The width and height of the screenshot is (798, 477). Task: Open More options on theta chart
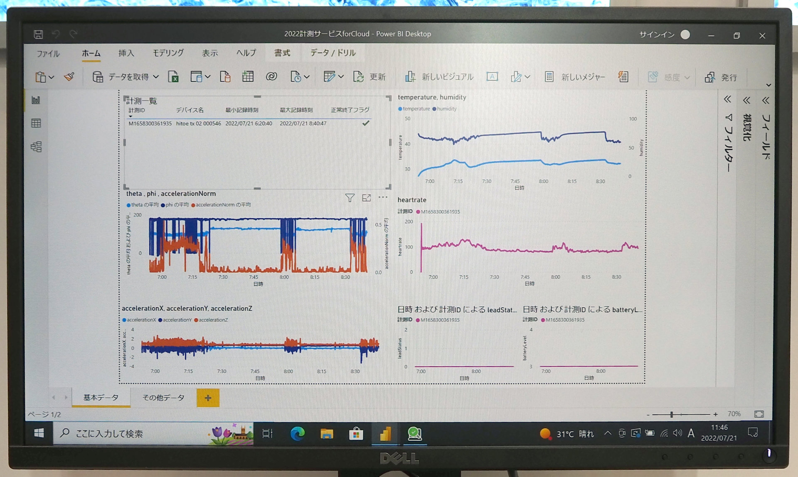383,197
